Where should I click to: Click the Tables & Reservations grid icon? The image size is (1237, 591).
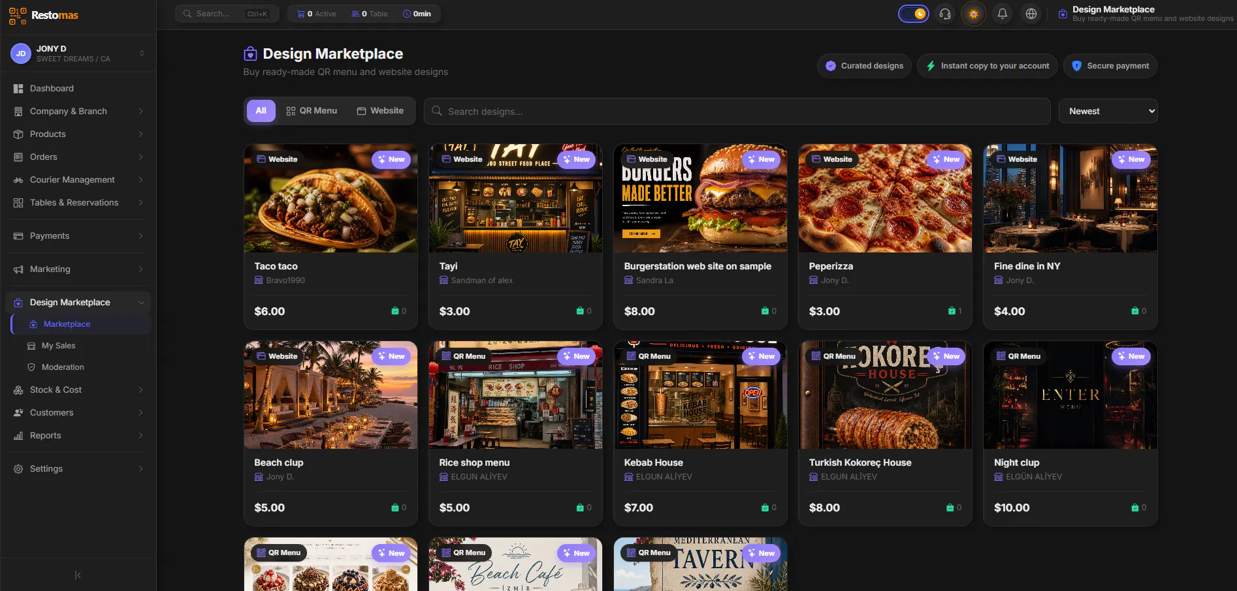18,203
